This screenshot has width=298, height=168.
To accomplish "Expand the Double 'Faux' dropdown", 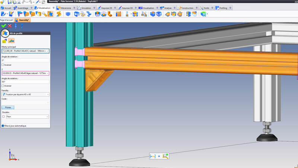I will click(47, 116).
